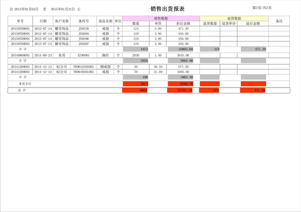Click the grey subtotal quantity 4472

point(135,49)
